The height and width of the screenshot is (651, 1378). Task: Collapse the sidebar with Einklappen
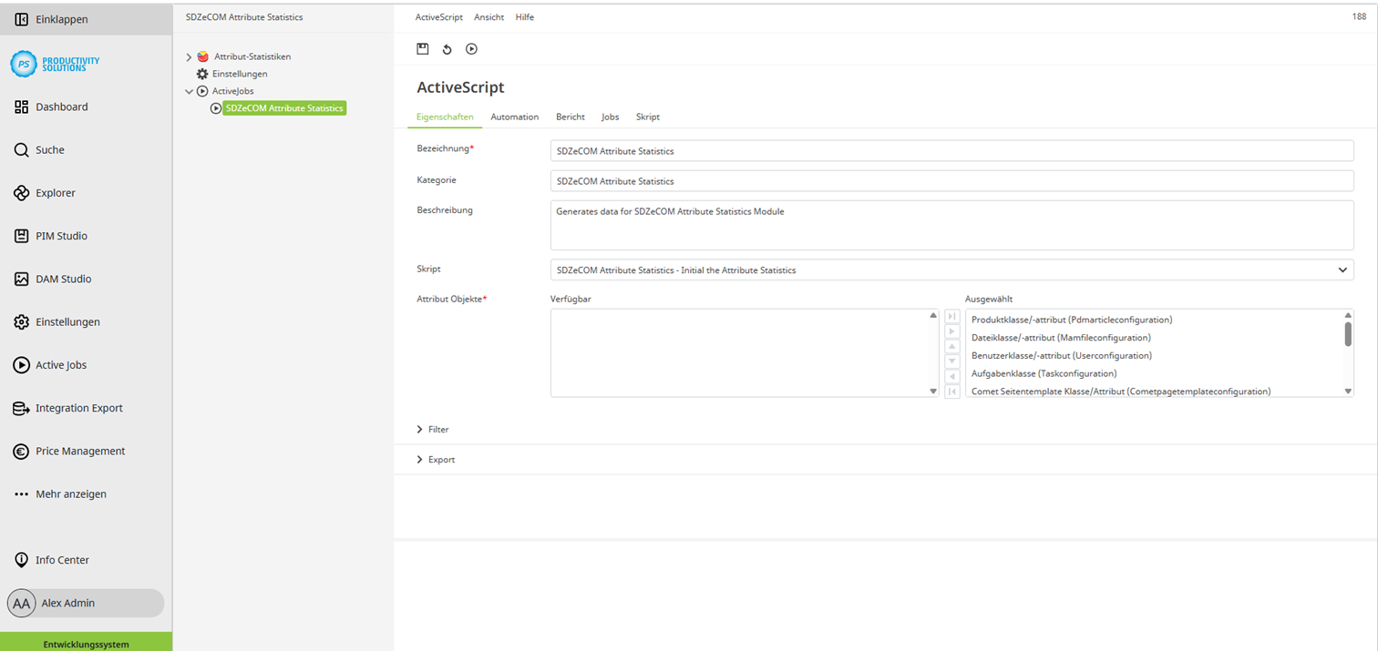pos(61,19)
